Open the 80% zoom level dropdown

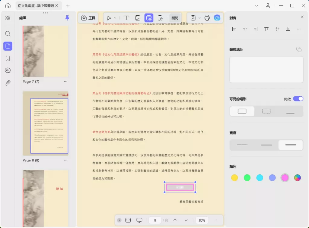click(x=202, y=220)
